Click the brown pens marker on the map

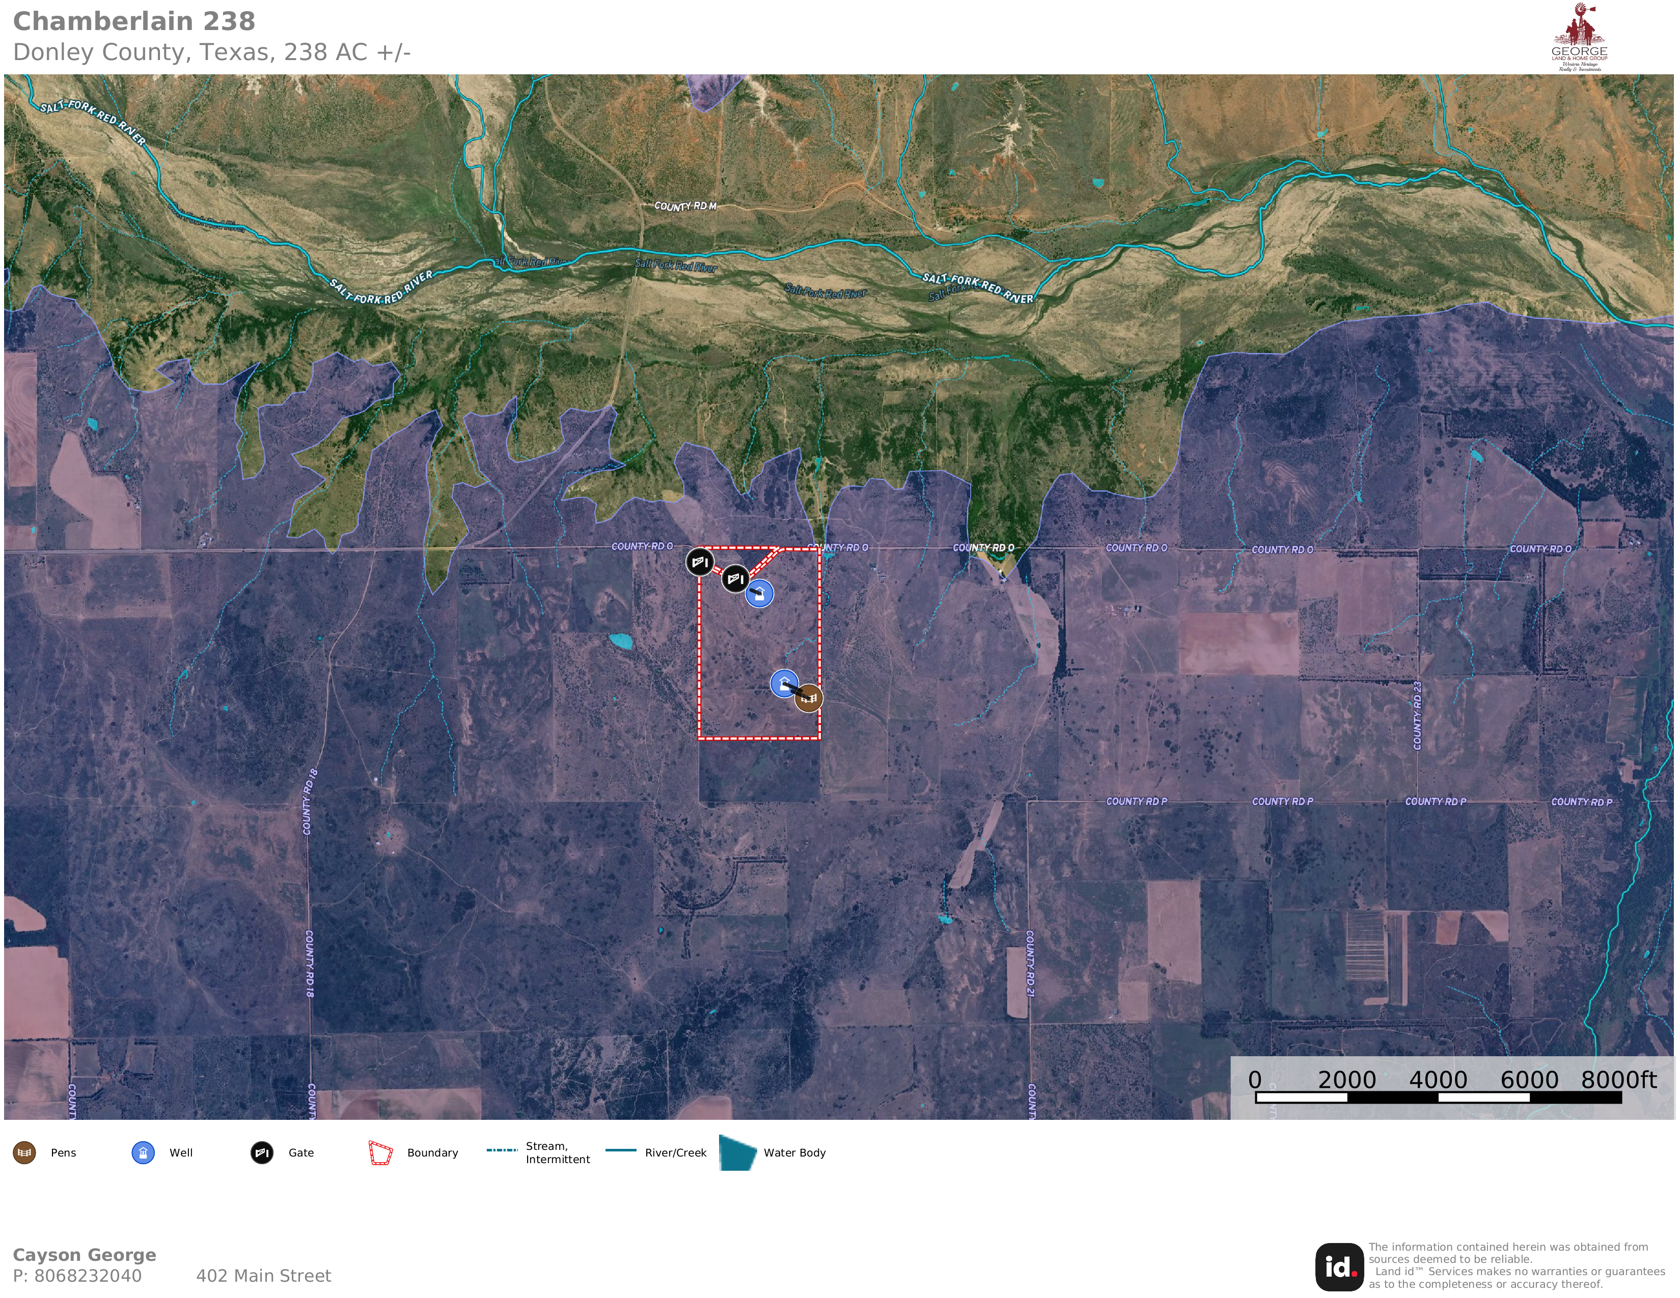tap(809, 698)
